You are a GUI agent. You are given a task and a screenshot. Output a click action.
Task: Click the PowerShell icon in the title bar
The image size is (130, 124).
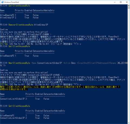pos(2,2)
